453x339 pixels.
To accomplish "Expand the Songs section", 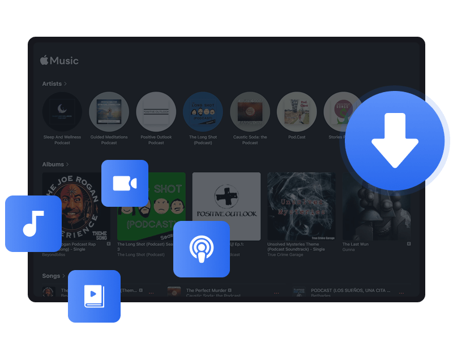I will (52, 276).
